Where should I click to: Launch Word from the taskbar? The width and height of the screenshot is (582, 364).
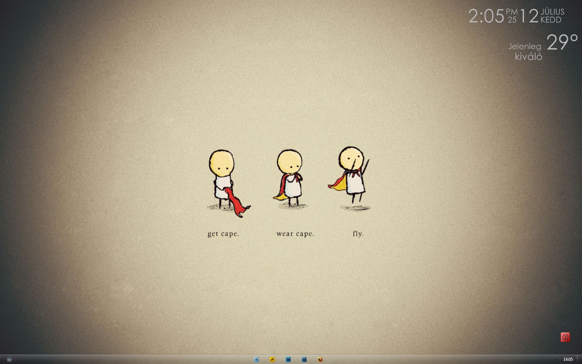(x=288, y=359)
